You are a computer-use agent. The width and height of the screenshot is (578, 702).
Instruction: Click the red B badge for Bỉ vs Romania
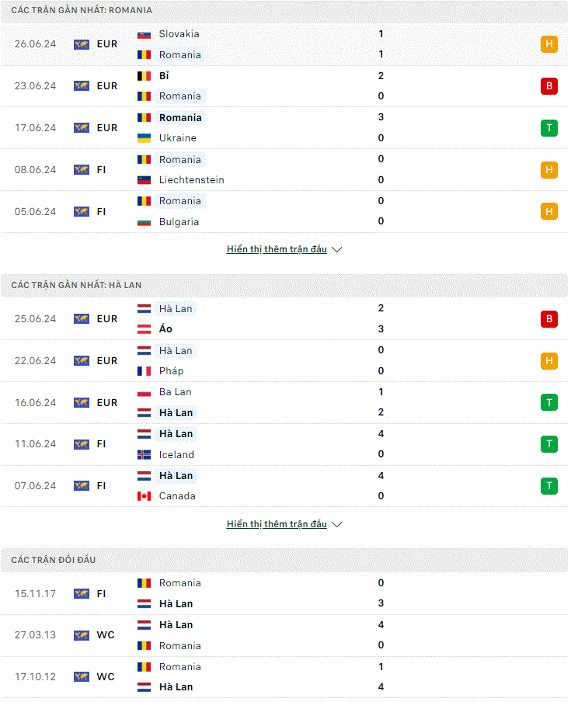click(549, 86)
